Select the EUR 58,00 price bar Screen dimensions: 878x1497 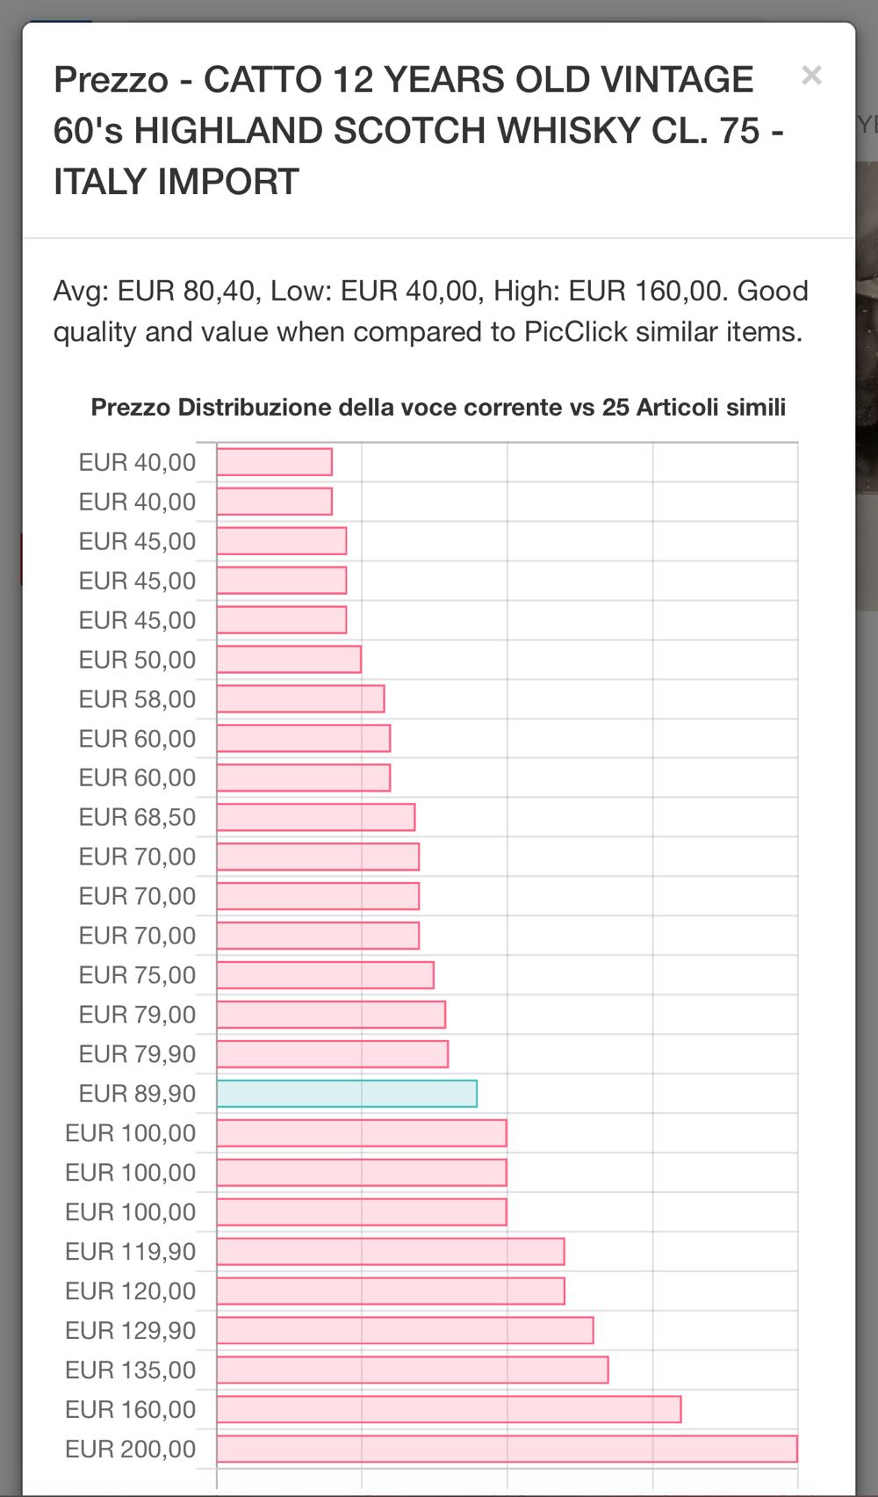point(300,699)
